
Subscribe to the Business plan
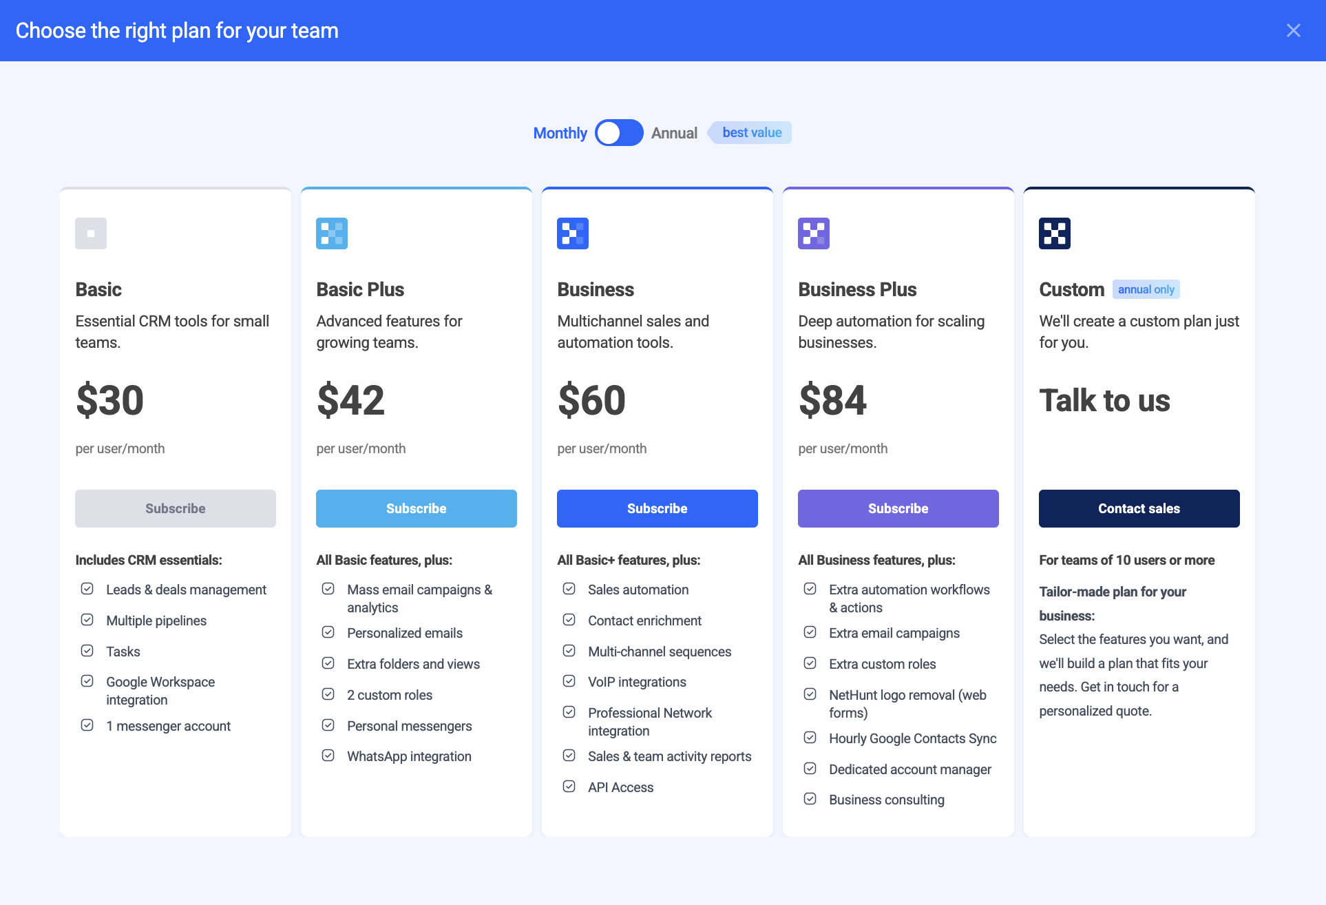657,508
